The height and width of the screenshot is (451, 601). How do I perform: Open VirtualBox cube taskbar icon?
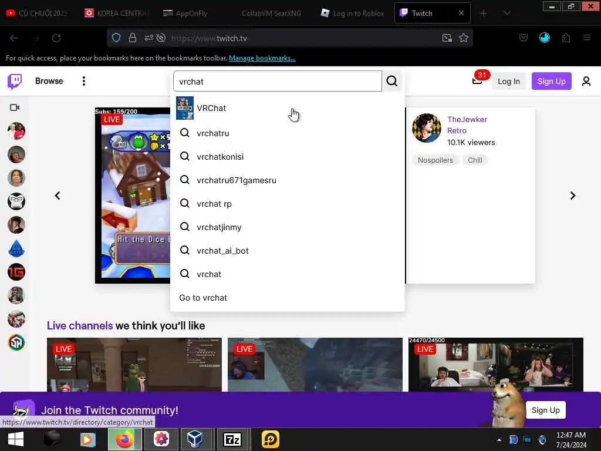click(195, 439)
